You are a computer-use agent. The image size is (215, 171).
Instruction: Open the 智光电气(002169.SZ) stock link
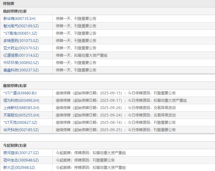(x=21, y=26)
